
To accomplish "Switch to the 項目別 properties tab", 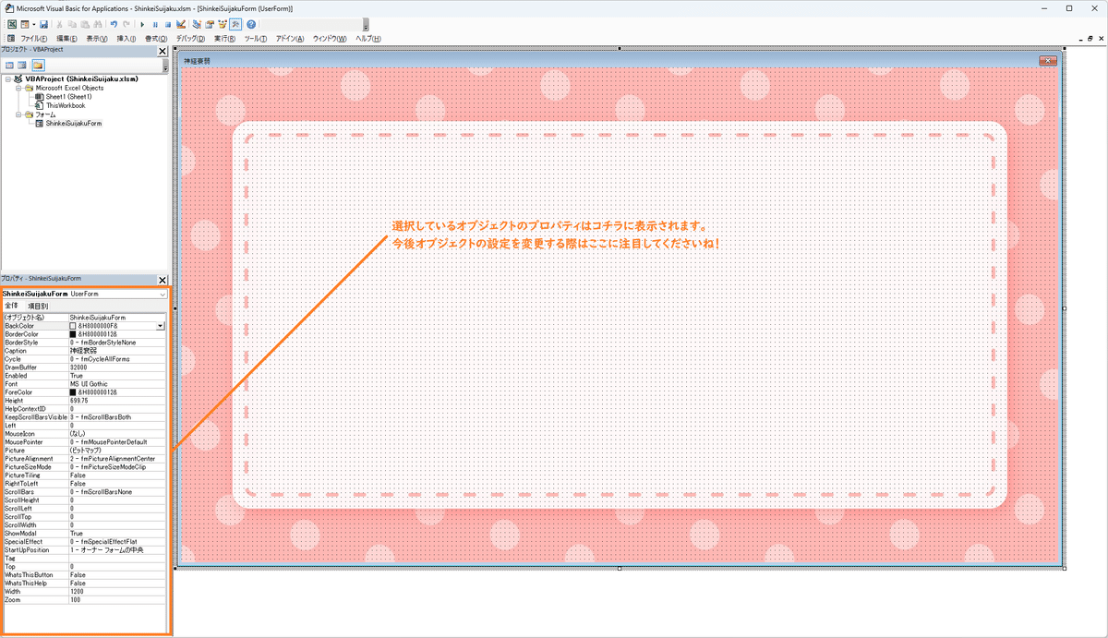I will pos(39,306).
